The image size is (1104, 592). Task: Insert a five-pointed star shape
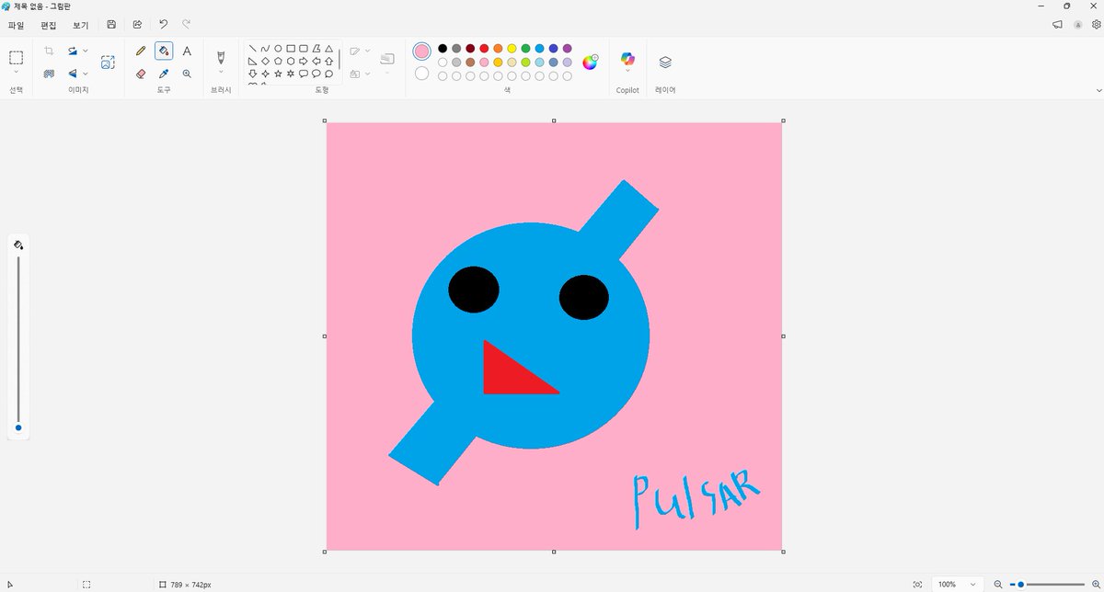pyautogui.click(x=279, y=74)
